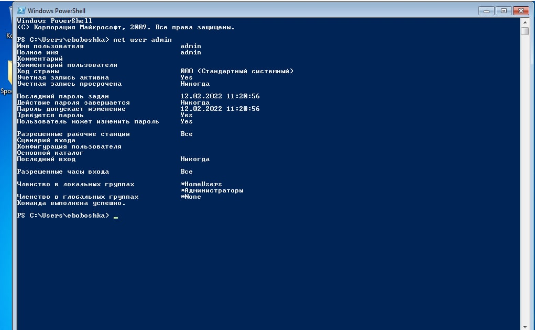Click 'Сценарий входа' label

[46, 140]
